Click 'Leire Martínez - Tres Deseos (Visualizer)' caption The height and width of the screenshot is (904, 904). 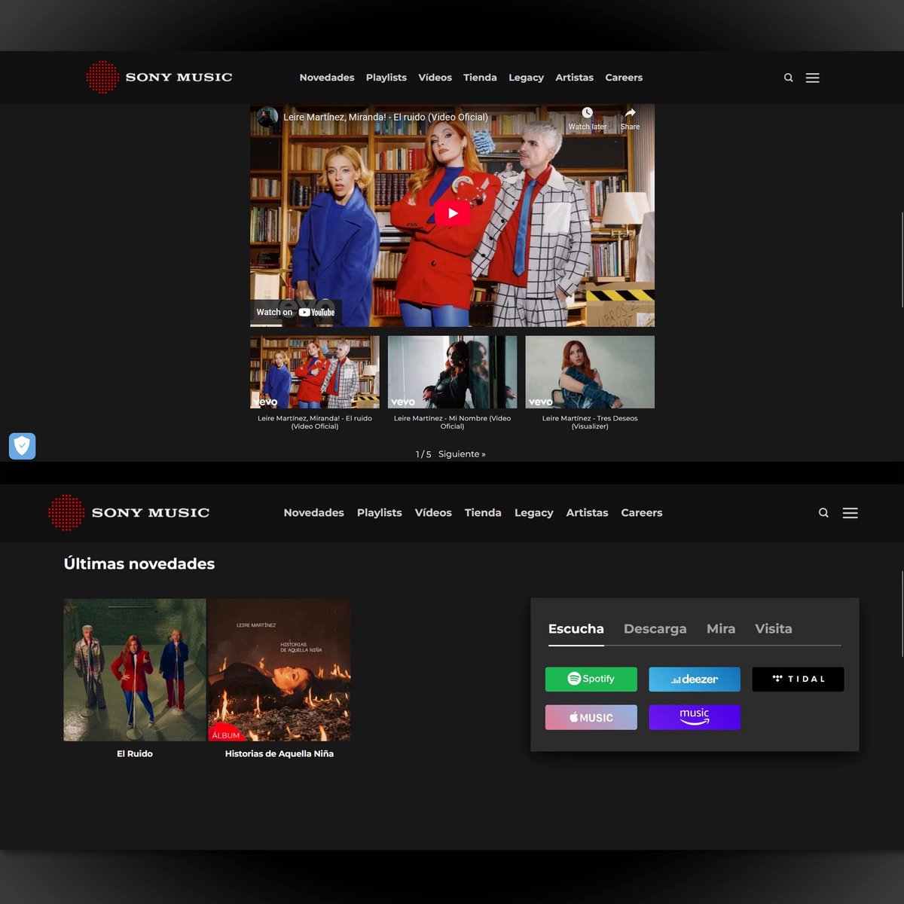[590, 422]
